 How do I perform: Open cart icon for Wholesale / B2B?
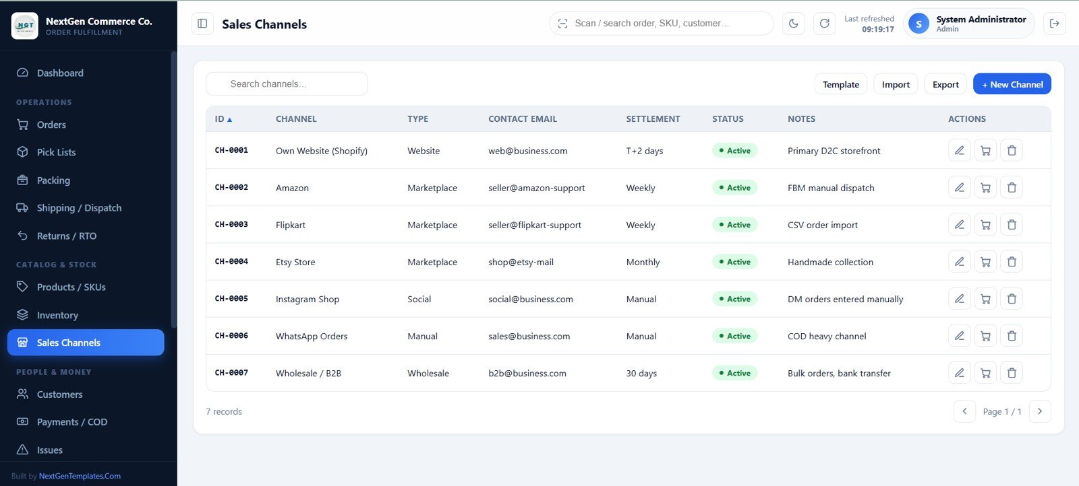pyautogui.click(x=985, y=372)
